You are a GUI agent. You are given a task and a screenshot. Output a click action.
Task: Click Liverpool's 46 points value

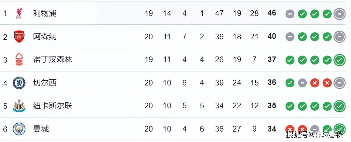point(272,13)
